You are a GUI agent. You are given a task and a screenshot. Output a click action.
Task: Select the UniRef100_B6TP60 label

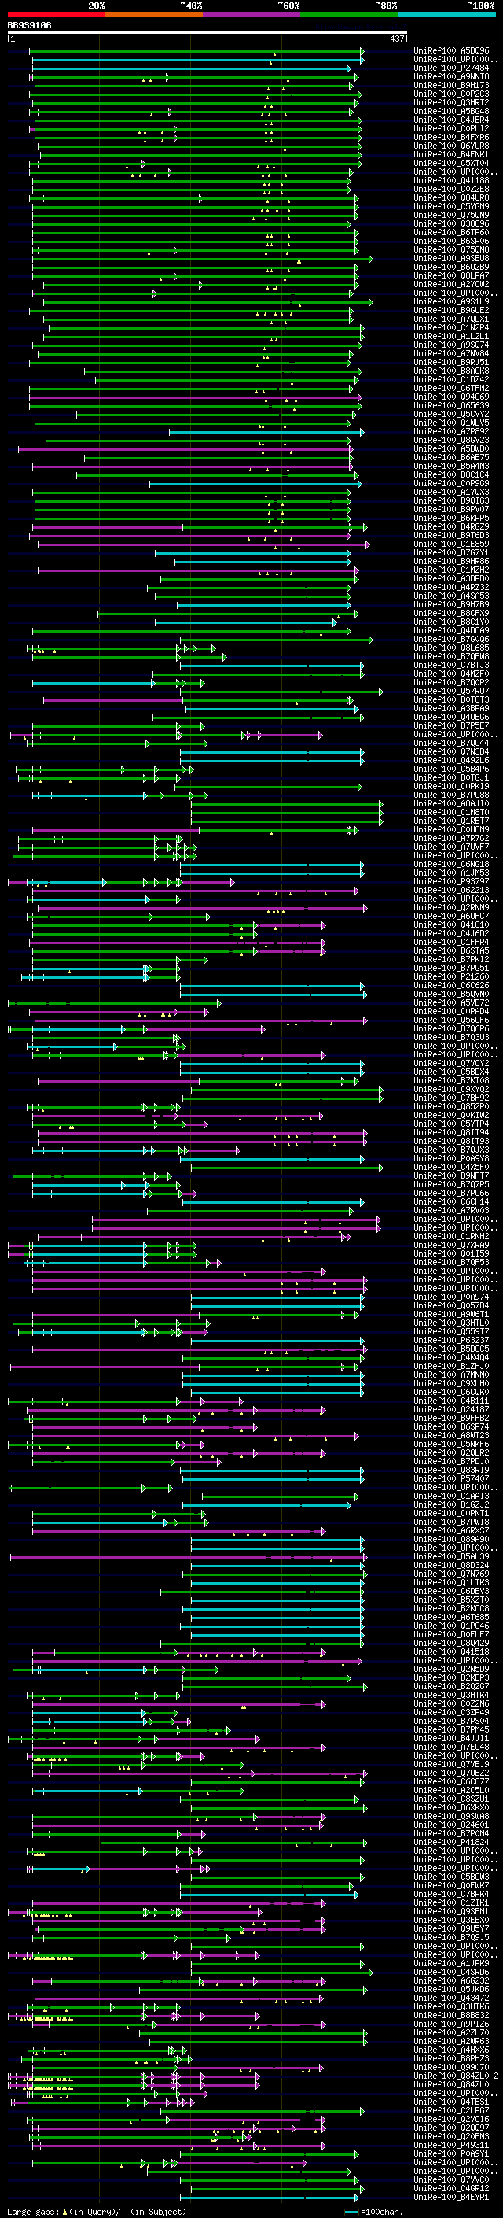coord(451,232)
